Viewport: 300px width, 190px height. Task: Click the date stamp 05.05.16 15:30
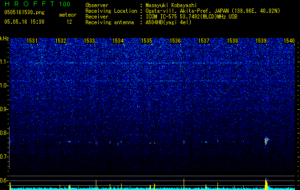tap(24, 22)
